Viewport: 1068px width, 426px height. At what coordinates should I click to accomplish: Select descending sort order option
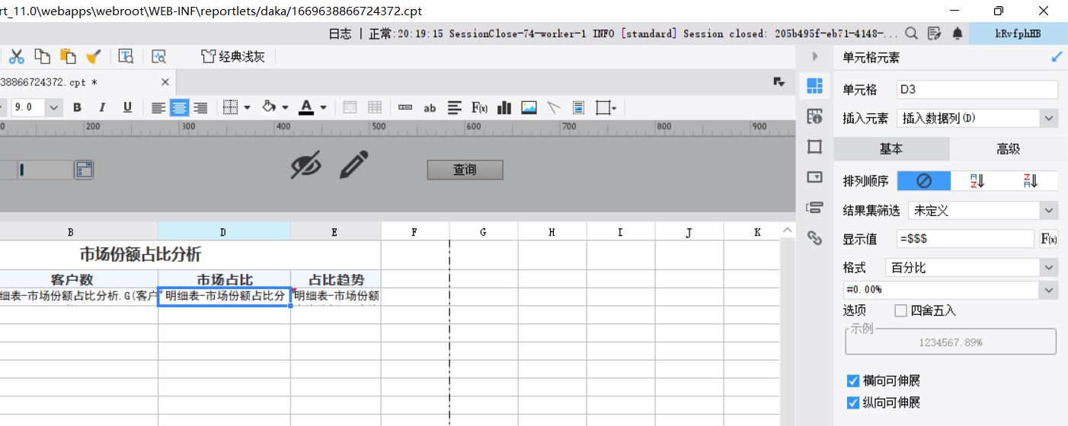click(x=1031, y=180)
